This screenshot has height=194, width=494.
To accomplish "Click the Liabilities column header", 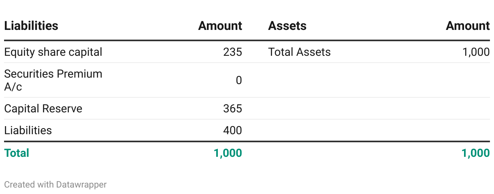I will (31, 26).
